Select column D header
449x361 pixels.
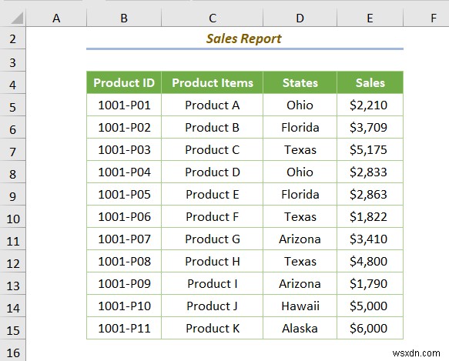click(x=300, y=18)
